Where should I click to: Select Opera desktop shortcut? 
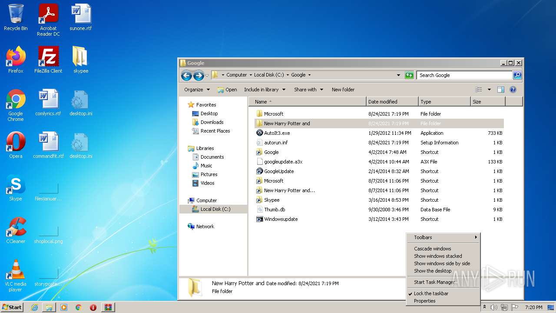16,145
